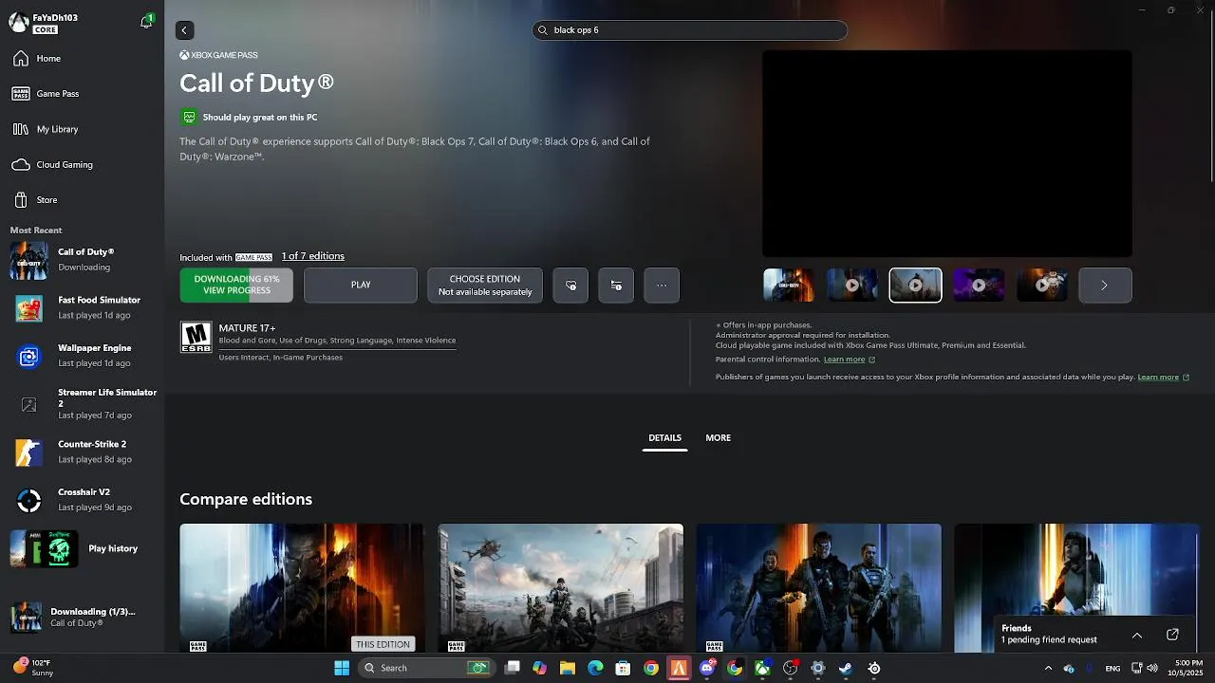The height and width of the screenshot is (683, 1215).
Task: Open the Downloading (1/3) queue item
Action: tap(82, 618)
